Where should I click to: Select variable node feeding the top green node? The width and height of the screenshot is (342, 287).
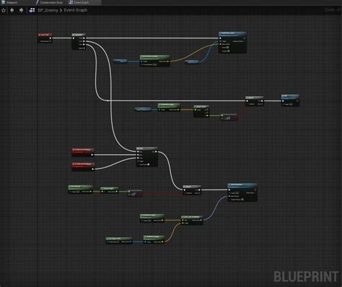point(120,61)
